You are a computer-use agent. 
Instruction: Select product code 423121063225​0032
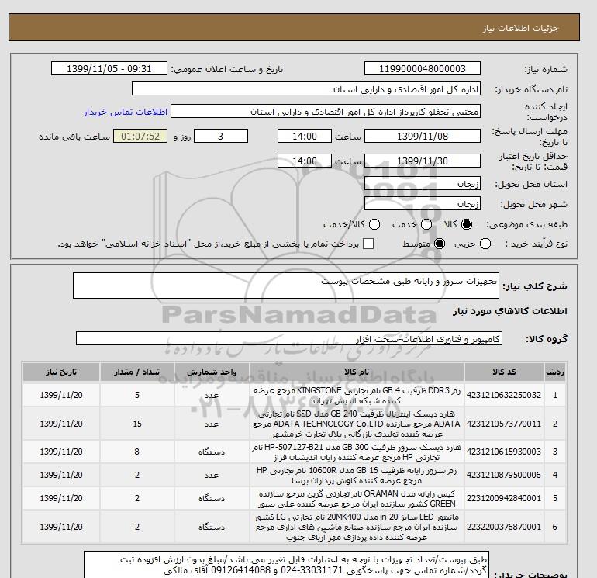(x=504, y=395)
